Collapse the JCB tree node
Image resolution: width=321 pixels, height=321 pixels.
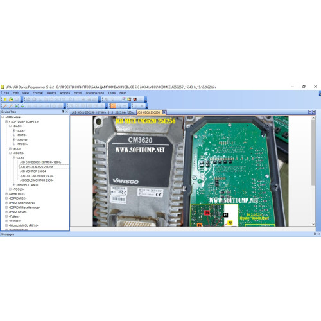point(14,158)
